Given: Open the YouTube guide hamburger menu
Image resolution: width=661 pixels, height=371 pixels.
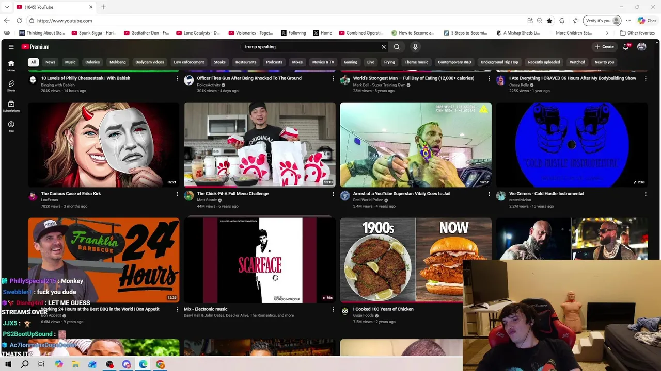Looking at the screenshot, I should 11,47.
